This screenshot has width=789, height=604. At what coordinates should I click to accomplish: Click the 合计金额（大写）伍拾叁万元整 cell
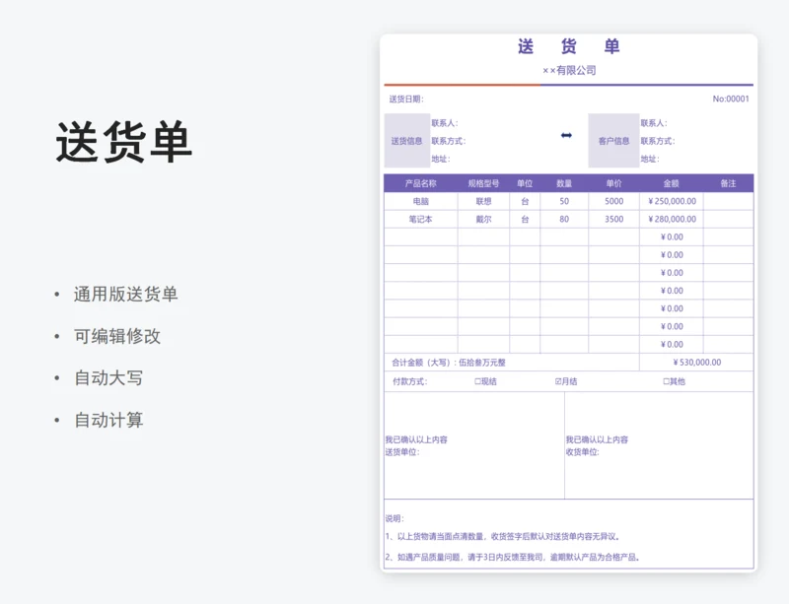(x=512, y=362)
